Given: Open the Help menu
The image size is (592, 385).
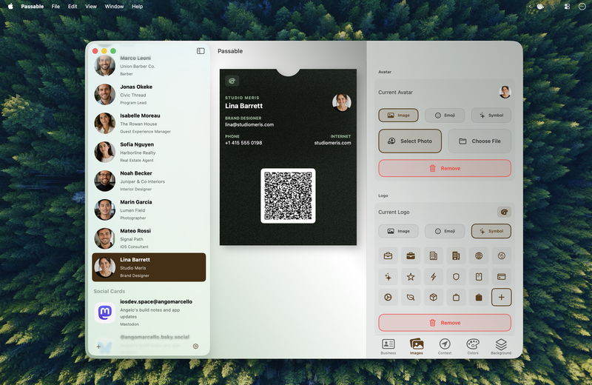Looking at the screenshot, I should pos(137,7).
